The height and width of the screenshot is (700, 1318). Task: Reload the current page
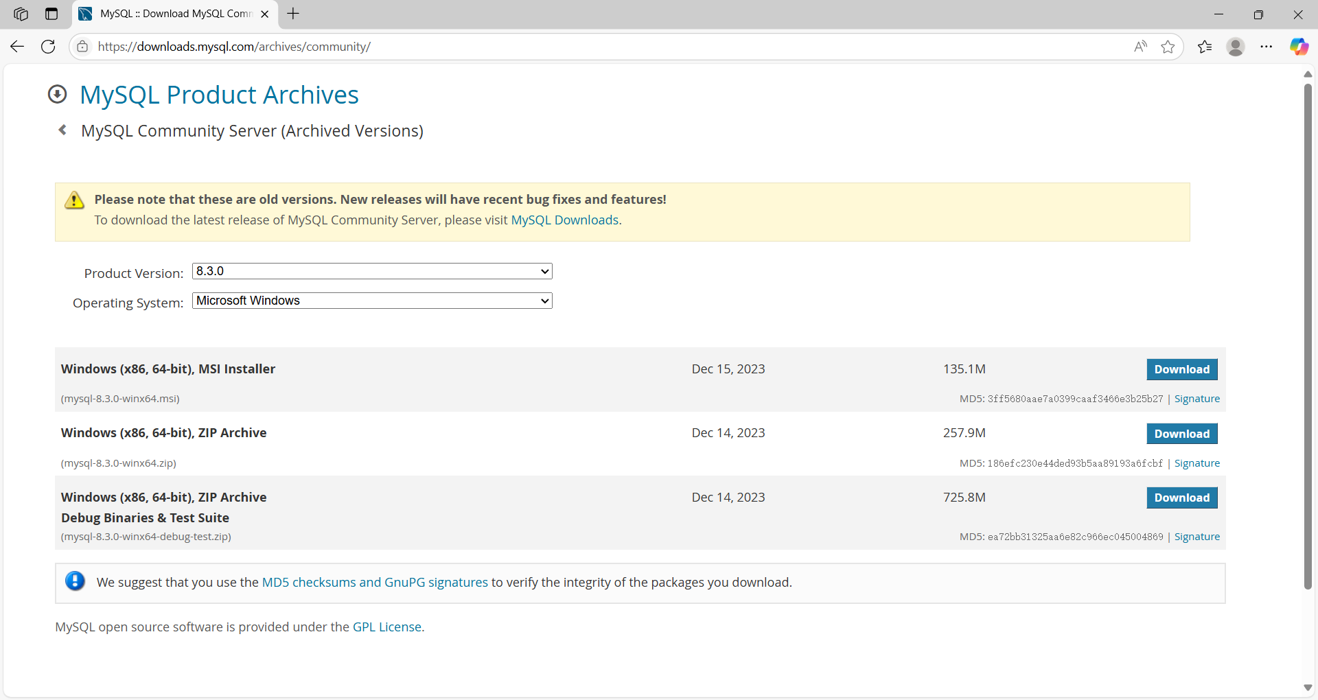tap(48, 47)
